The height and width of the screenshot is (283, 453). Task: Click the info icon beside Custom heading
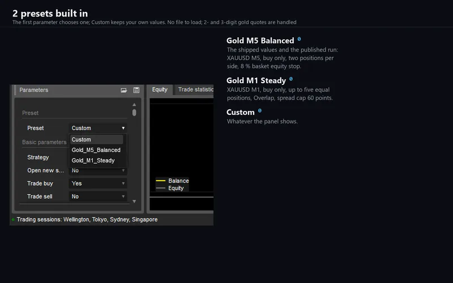pos(260,110)
